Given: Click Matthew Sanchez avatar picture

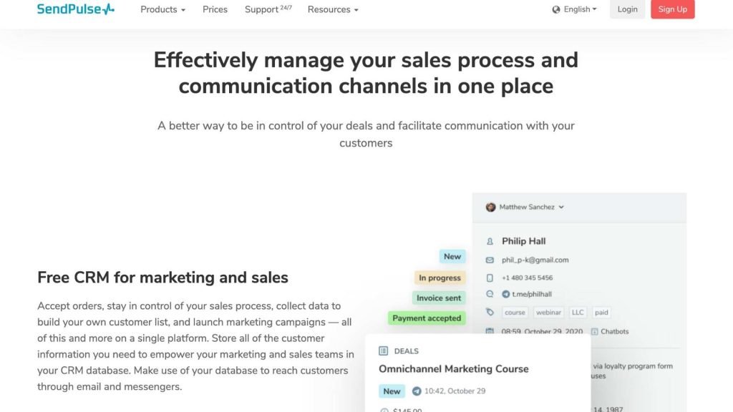Looking at the screenshot, I should (490, 207).
